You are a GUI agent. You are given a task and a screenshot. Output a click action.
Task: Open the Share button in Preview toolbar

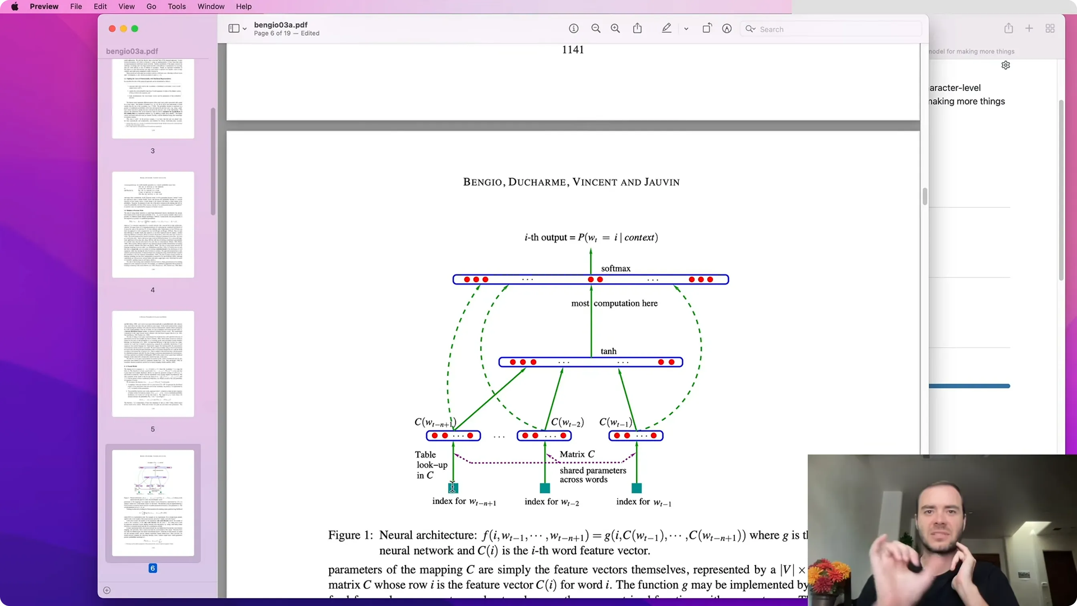pyautogui.click(x=637, y=28)
